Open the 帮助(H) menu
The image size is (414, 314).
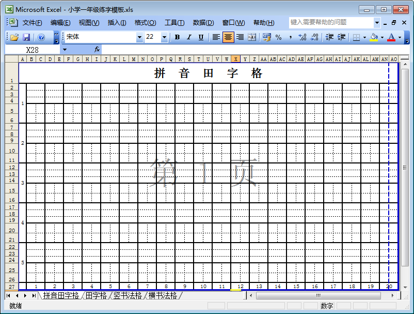[264, 23]
